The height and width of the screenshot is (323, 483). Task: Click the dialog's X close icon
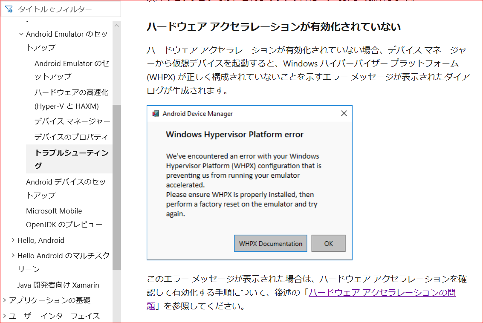[344, 113]
